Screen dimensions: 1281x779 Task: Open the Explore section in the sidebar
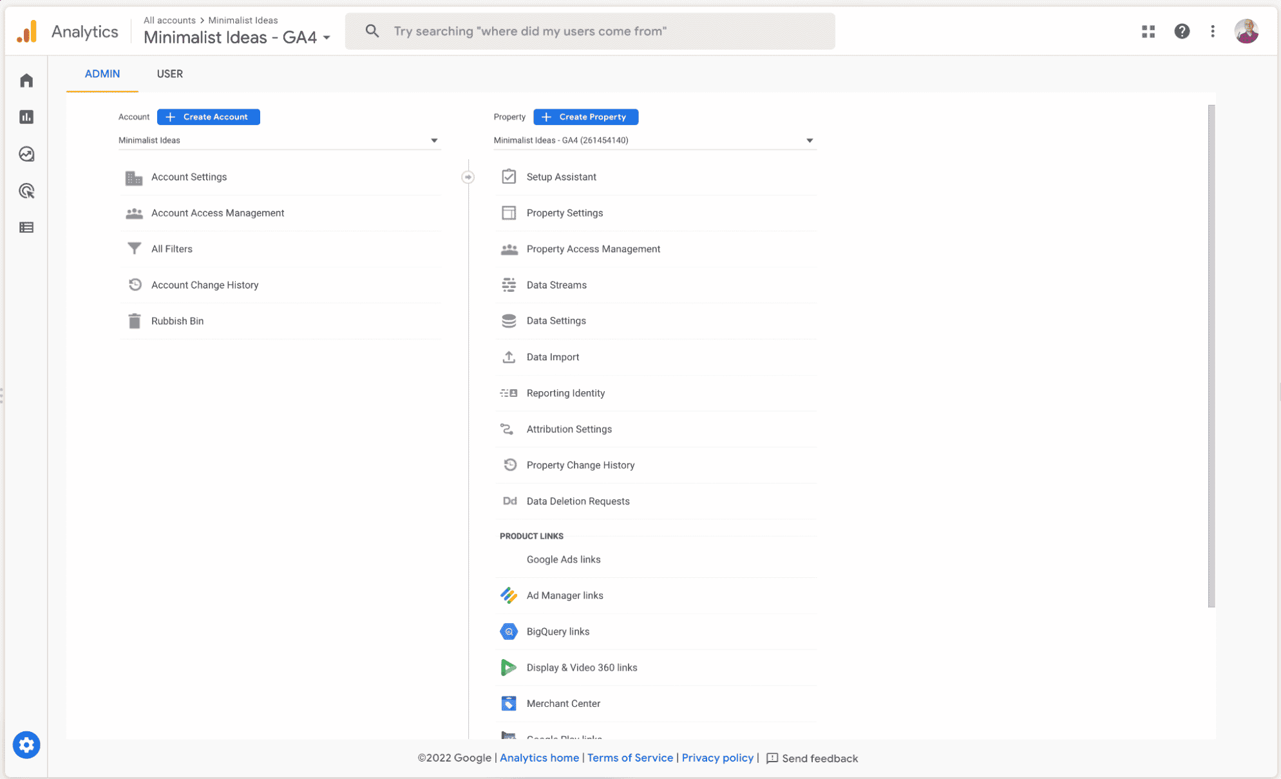[26, 154]
